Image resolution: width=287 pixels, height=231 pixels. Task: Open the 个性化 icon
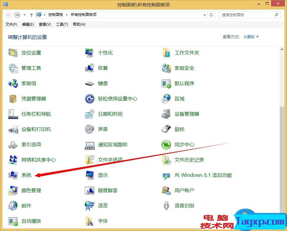[x=90, y=53]
